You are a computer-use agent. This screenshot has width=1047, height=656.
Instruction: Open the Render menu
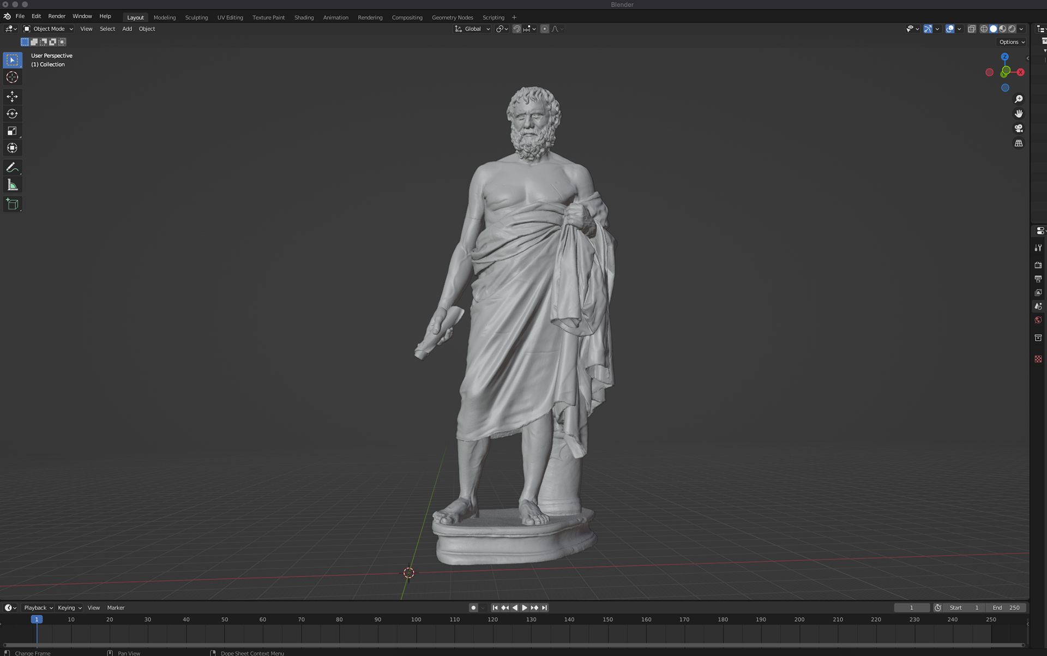[x=57, y=16]
